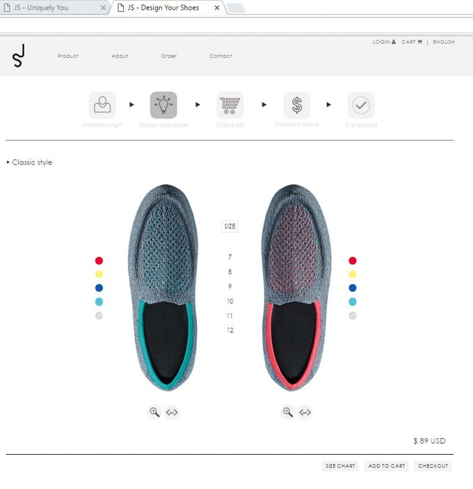This screenshot has width=473, height=489.
Task: Rotate the left shoe 360 view
Action: (x=172, y=412)
